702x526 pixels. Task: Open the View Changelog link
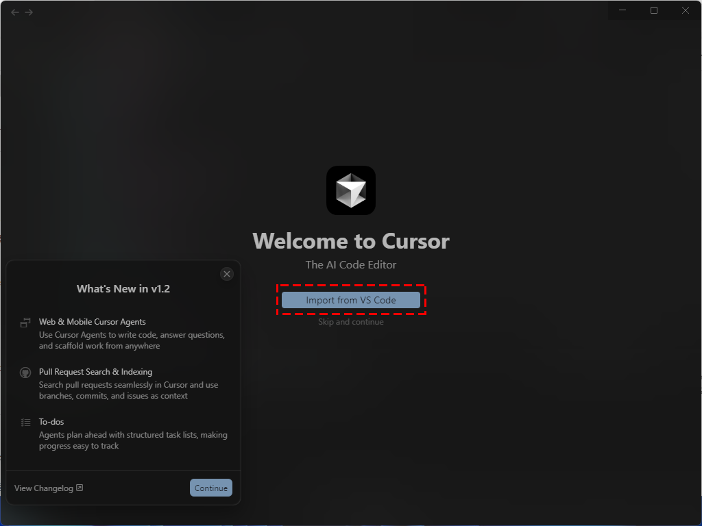point(43,488)
